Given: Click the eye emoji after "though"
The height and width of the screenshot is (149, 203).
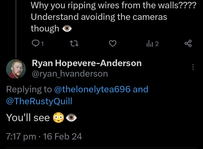Looking at the screenshot, I should 67,28.
